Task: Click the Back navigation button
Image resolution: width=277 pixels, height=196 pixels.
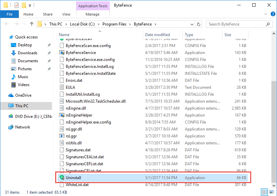Action: pyautogui.click(x=6, y=24)
